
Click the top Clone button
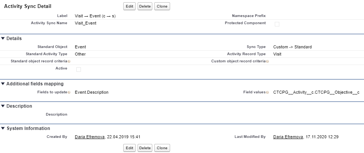tap(162, 6)
